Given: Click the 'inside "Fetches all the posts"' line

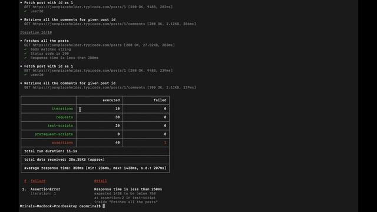Looking at the screenshot, I should point(125,202).
